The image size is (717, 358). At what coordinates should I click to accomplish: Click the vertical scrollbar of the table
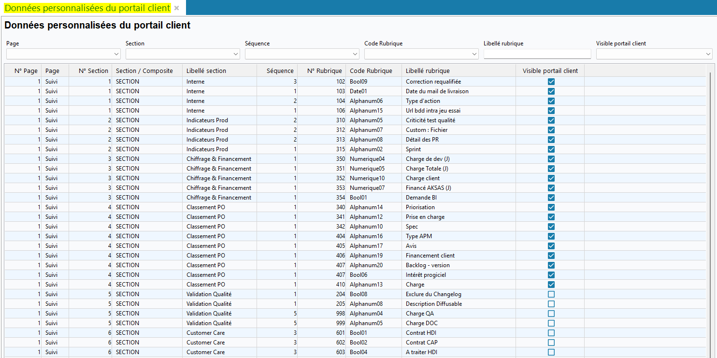pyautogui.click(x=710, y=193)
